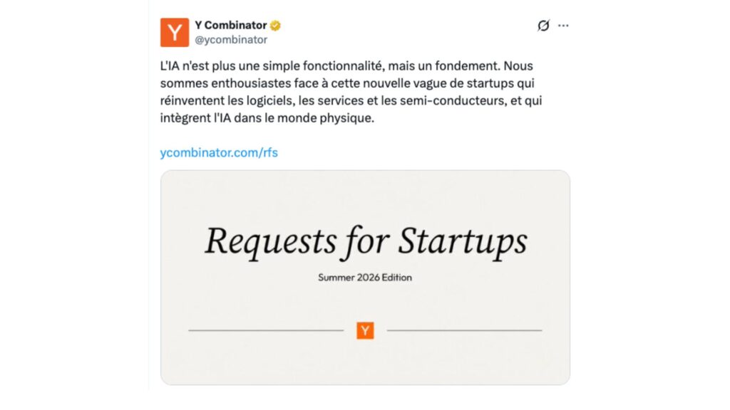This screenshot has width=730, height=410.
Task: Click the Summer 2026 Edition label
Action: coord(364,278)
